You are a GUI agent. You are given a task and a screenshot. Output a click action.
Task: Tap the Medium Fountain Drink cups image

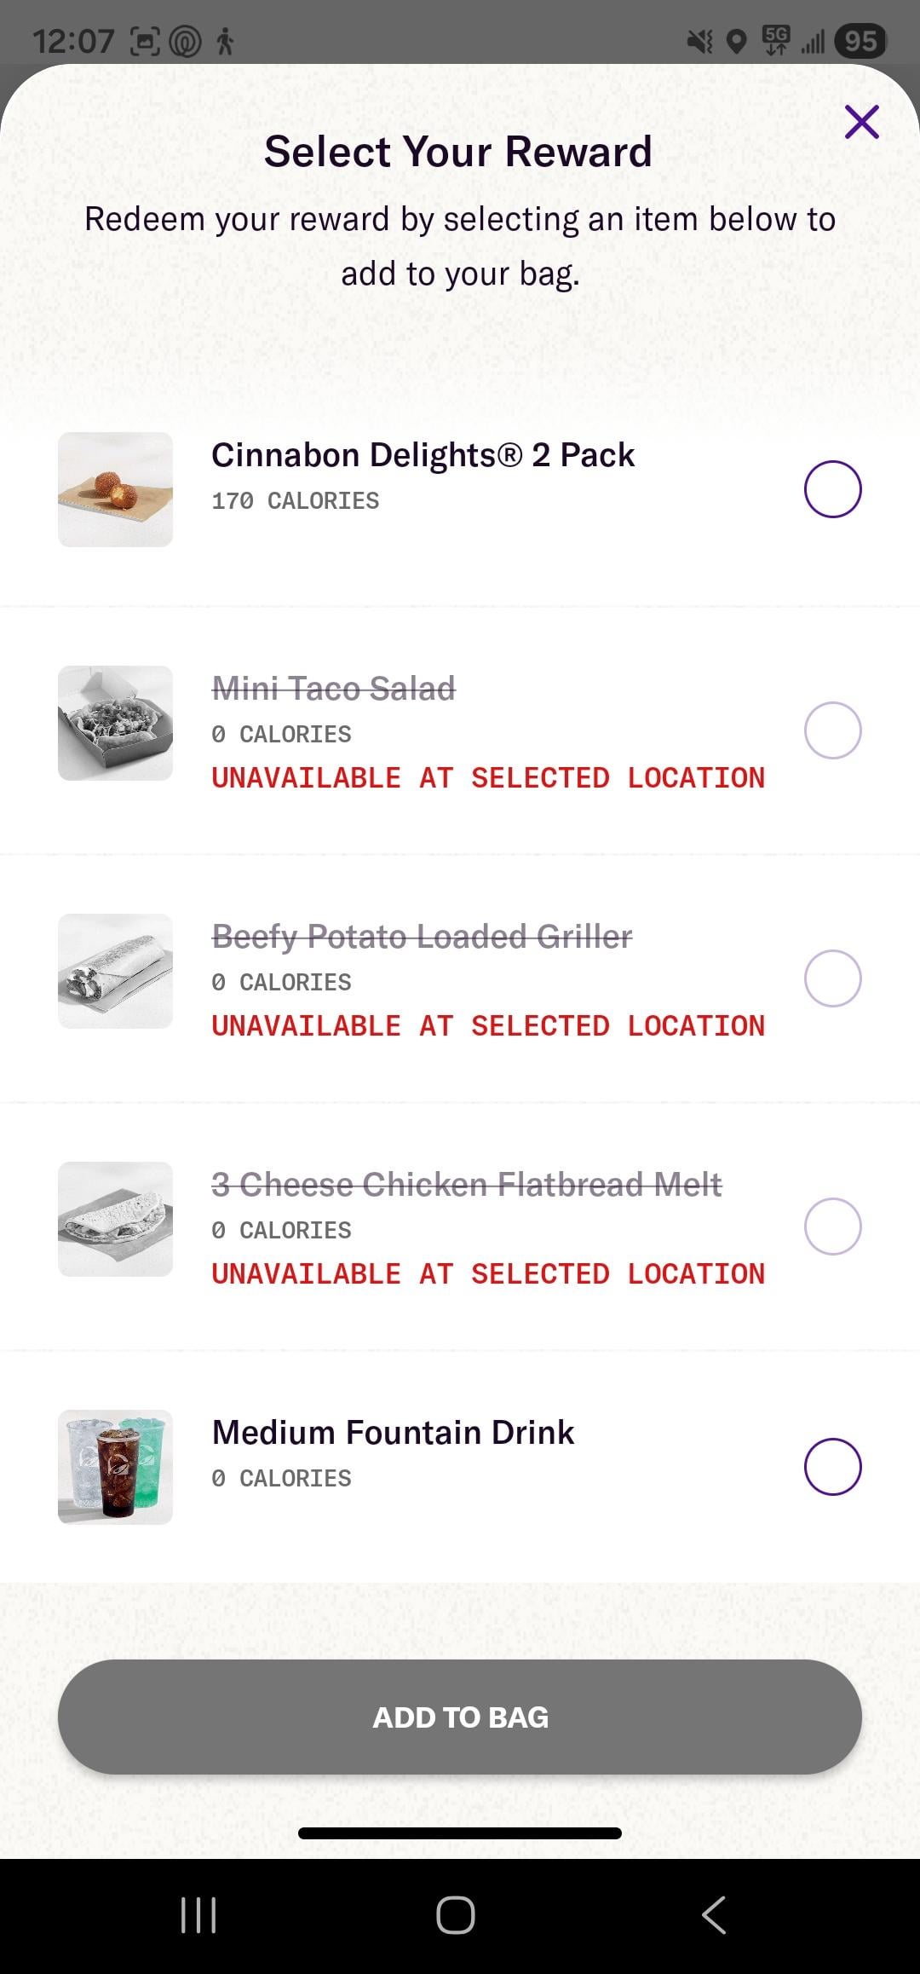[x=115, y=1467]
